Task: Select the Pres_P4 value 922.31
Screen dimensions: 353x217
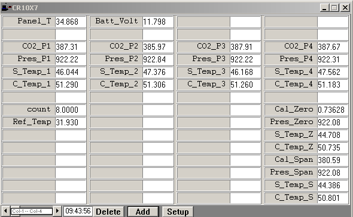Action: click(333, 59)
